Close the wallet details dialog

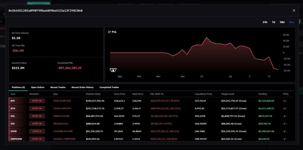[x=294, y=11]
